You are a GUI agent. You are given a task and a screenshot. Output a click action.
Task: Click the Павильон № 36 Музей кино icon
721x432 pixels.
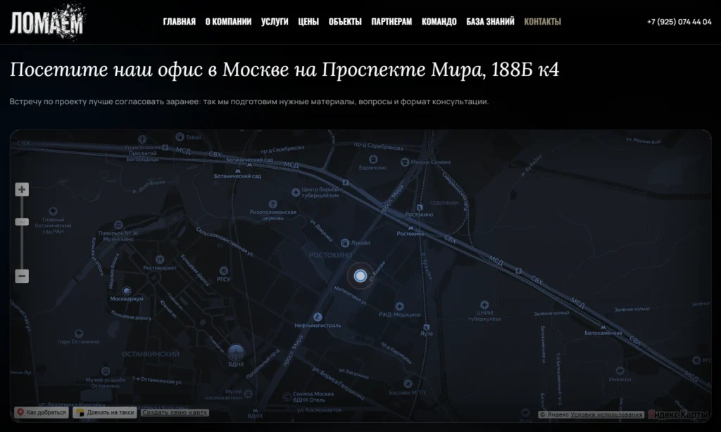[x=118, y=224]
